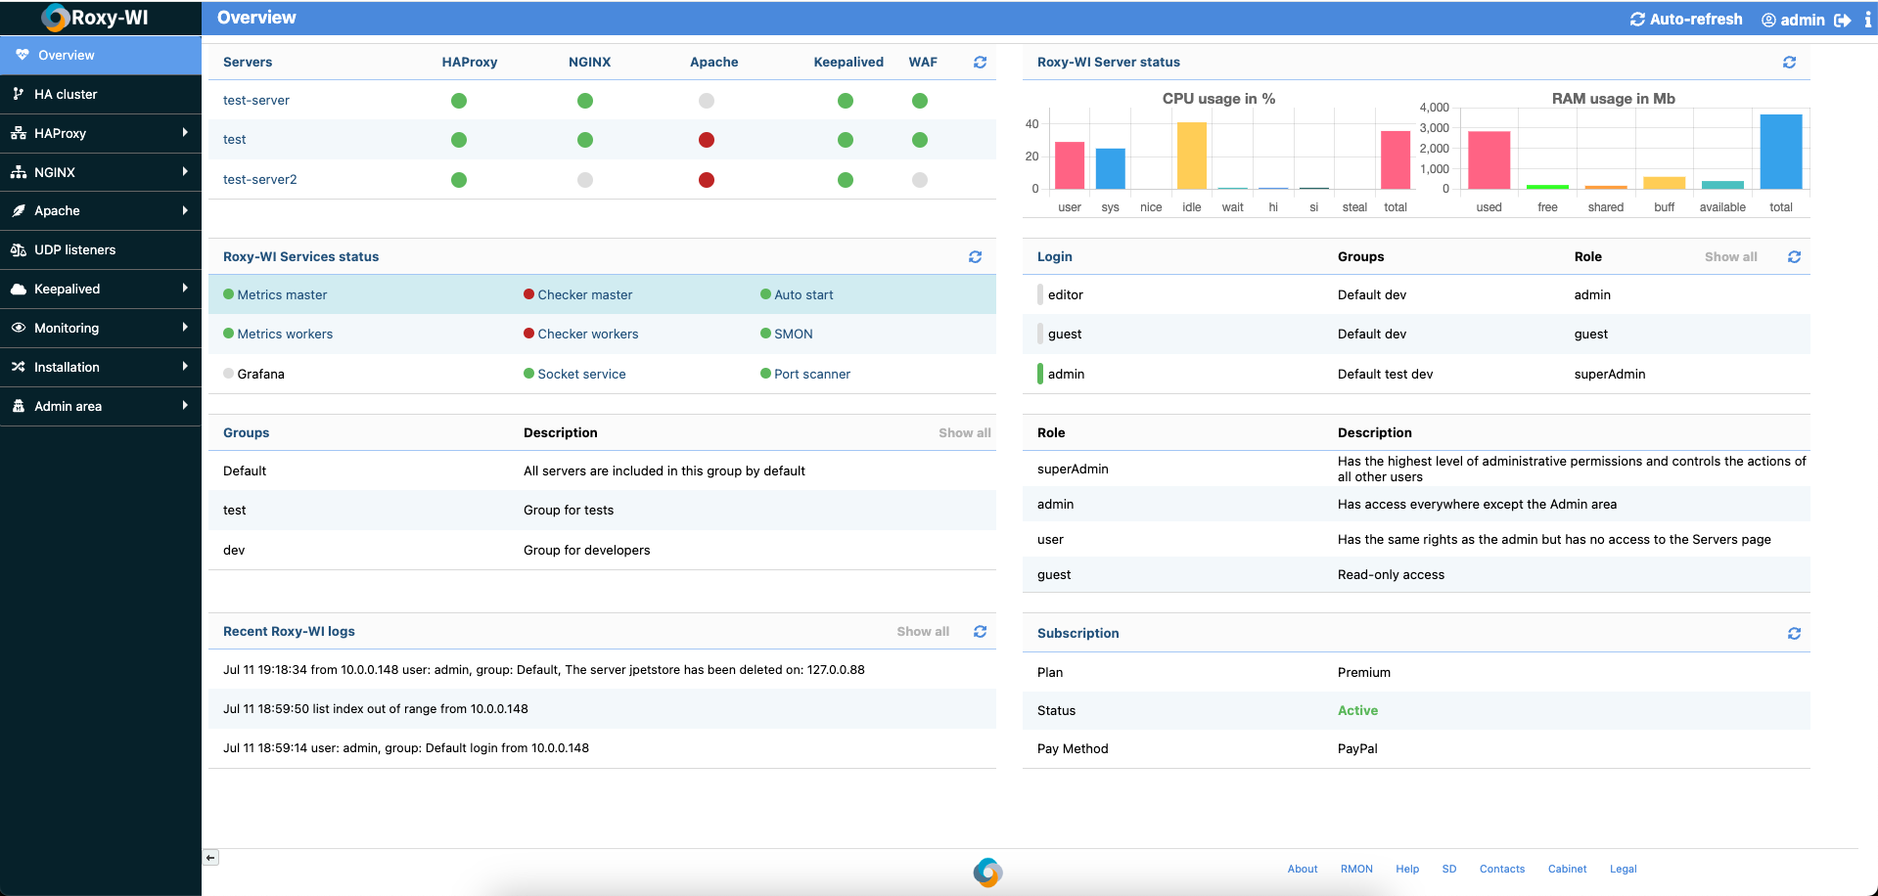This screenshot has width=1878, height=896.
Task: Open HA cluster in the sidebar
Action: (101, 94)
